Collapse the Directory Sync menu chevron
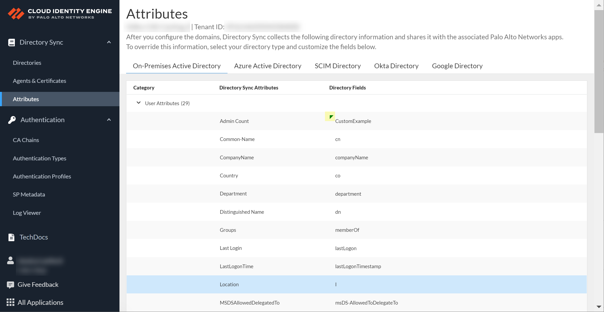 (109, 42)
